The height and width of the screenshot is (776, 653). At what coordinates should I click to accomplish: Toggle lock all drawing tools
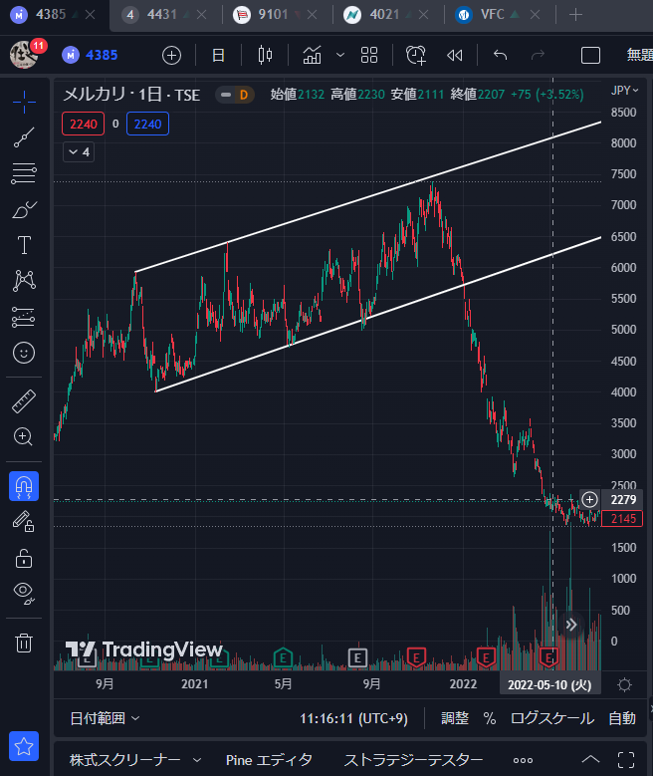click(24, 558)
